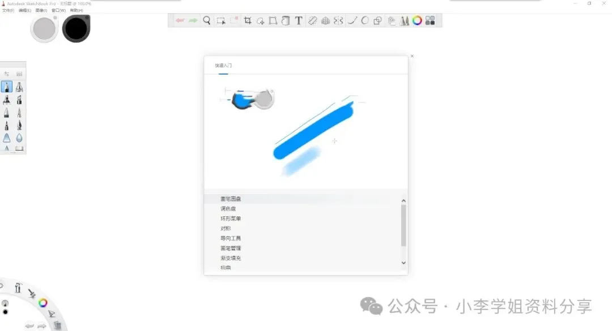Click the lagoon trash icon
The image size is (612, 331).
(58, 325)
